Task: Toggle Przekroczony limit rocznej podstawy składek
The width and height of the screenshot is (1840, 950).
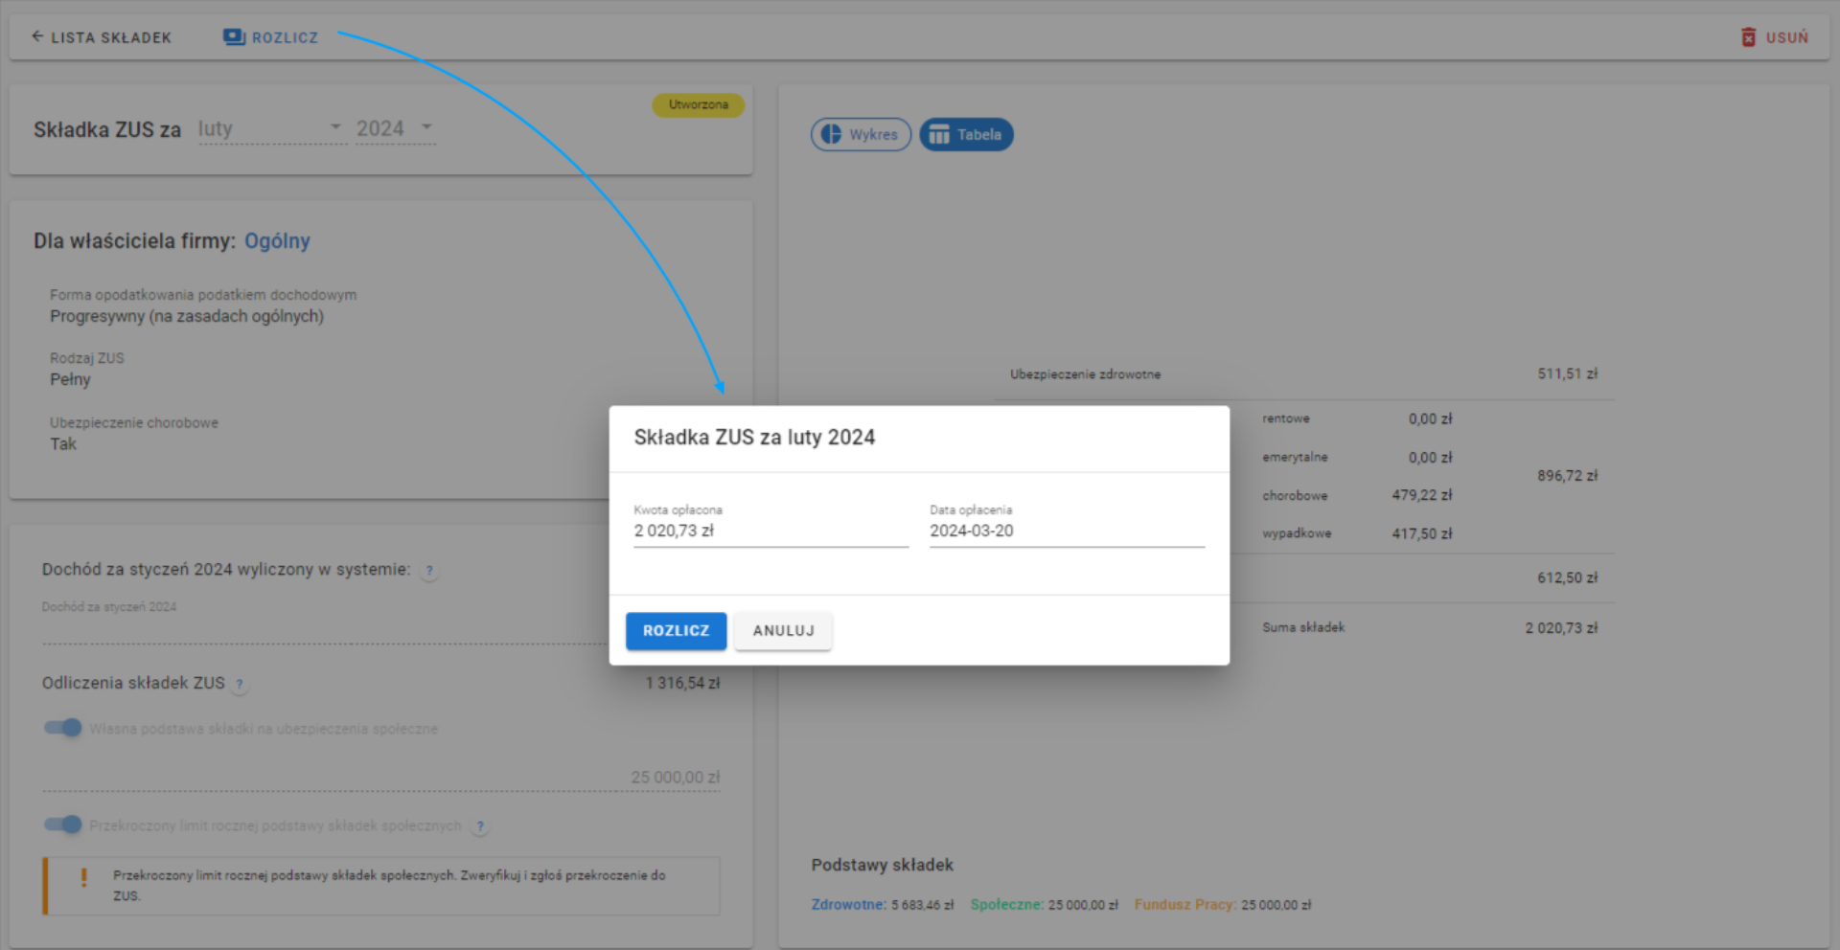Action: click(x=63, y=825)
